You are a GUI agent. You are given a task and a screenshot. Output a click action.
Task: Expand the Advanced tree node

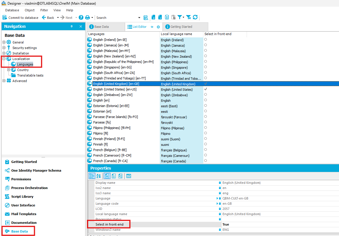click(x=4, y=81)
